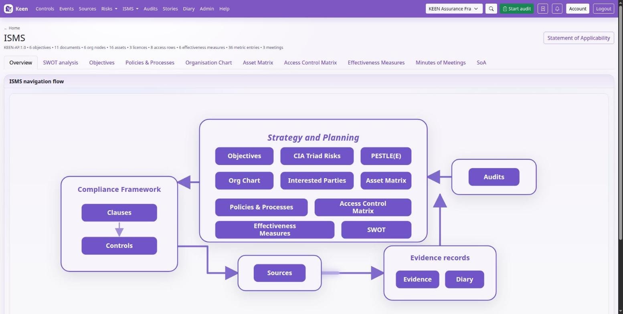Open Diary in the top navigation
The height and width of the screenshot is (314, 623).
[x=189, y=8]
